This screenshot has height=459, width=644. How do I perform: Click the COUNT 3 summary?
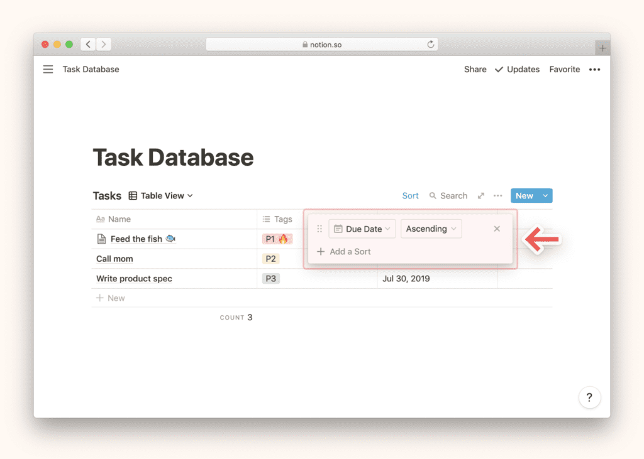pyautogui.click(x=236, y=318)
